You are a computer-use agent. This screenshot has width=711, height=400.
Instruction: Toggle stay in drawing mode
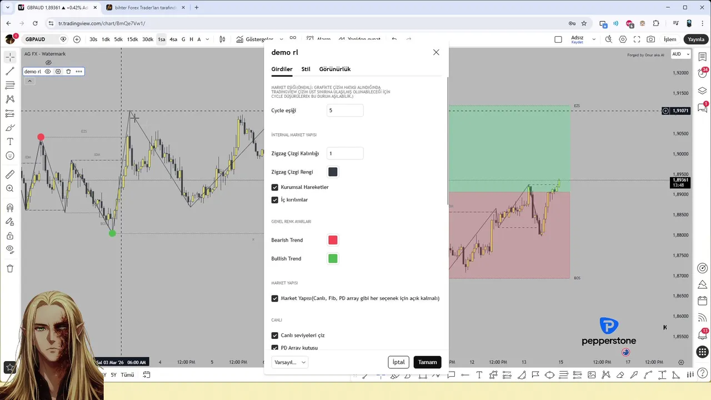click(x=10, y=222)
